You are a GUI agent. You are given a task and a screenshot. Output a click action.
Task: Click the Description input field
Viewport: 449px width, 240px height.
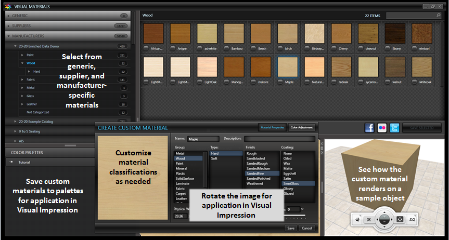(279, 139)
